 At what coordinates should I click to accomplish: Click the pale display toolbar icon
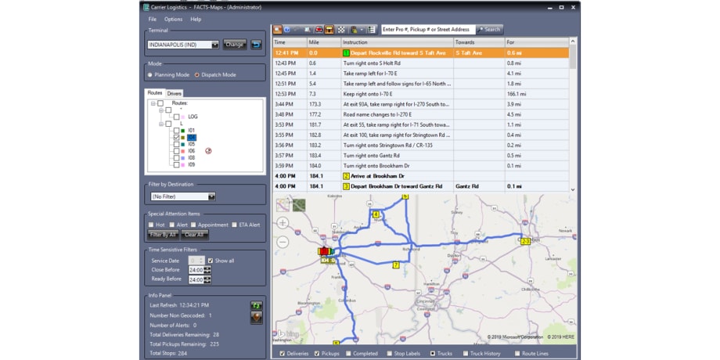[x=307, y=30]
